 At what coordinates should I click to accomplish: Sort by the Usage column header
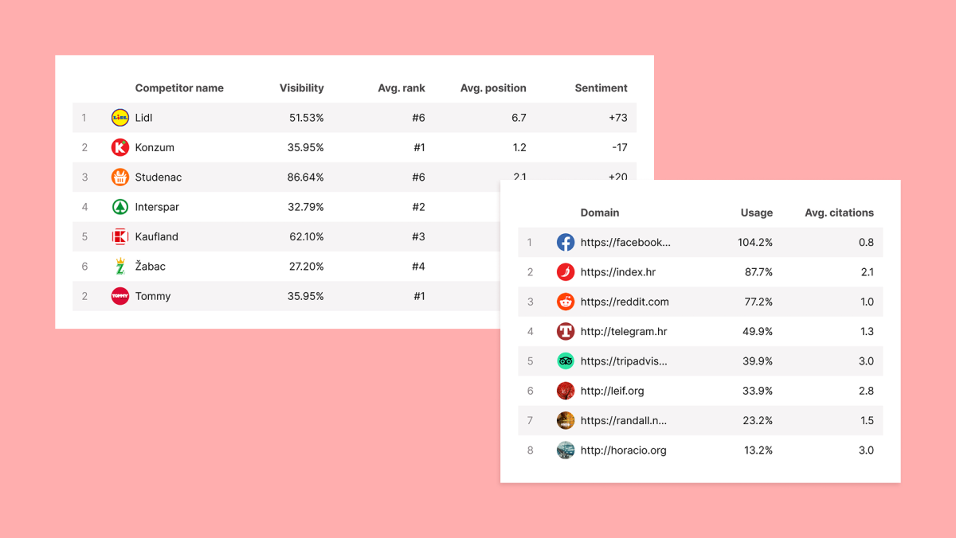(757, 212)
